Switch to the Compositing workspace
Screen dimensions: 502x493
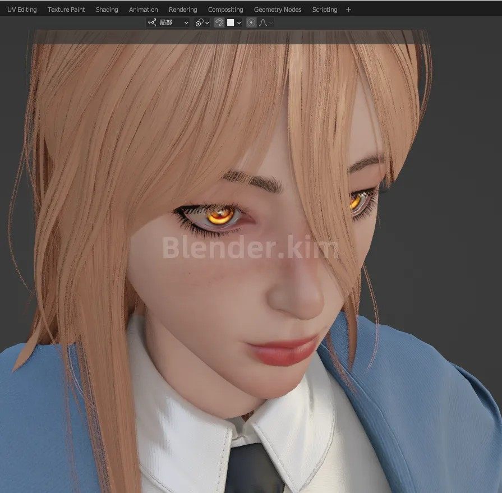225,10
